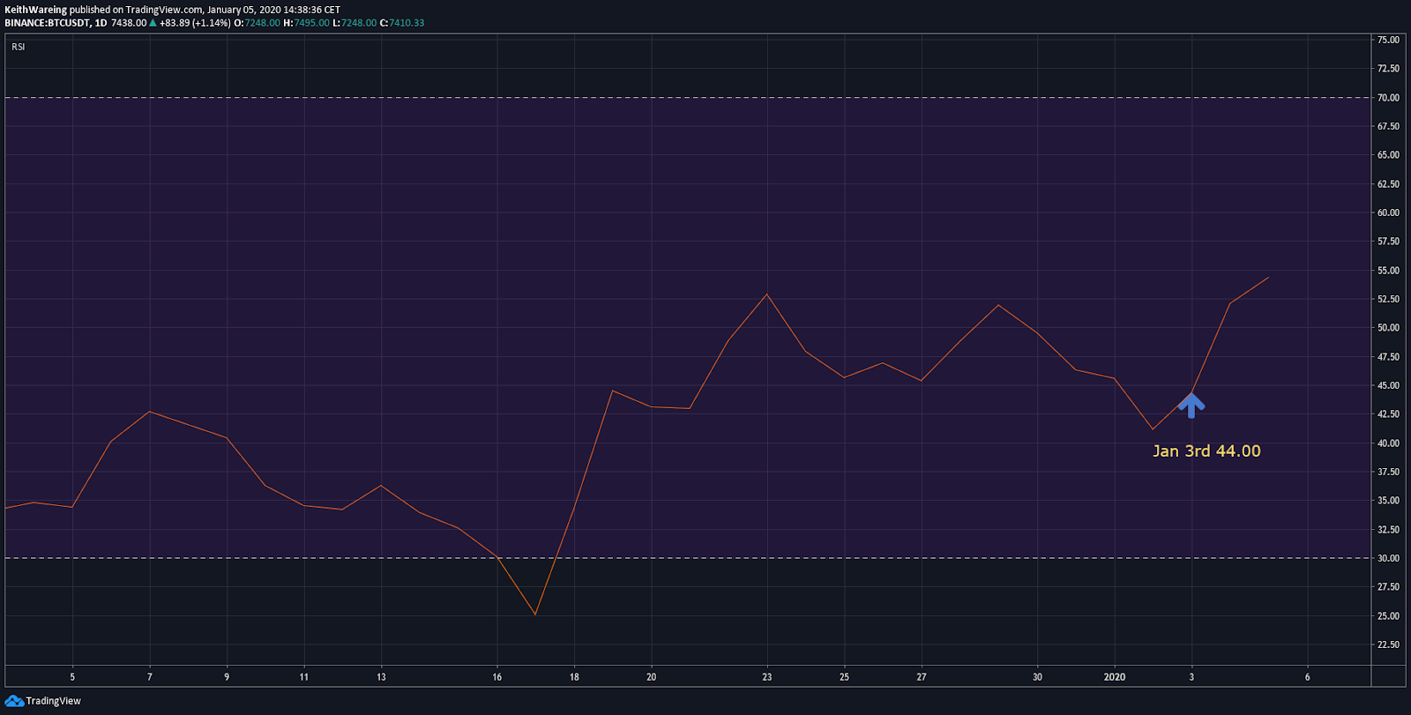
Task: Click the RSI indicator label
Action: [x=19, y=47]
